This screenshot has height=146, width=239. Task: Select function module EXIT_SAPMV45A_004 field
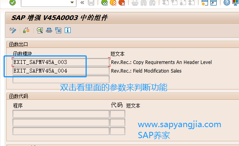coord(61,71)
